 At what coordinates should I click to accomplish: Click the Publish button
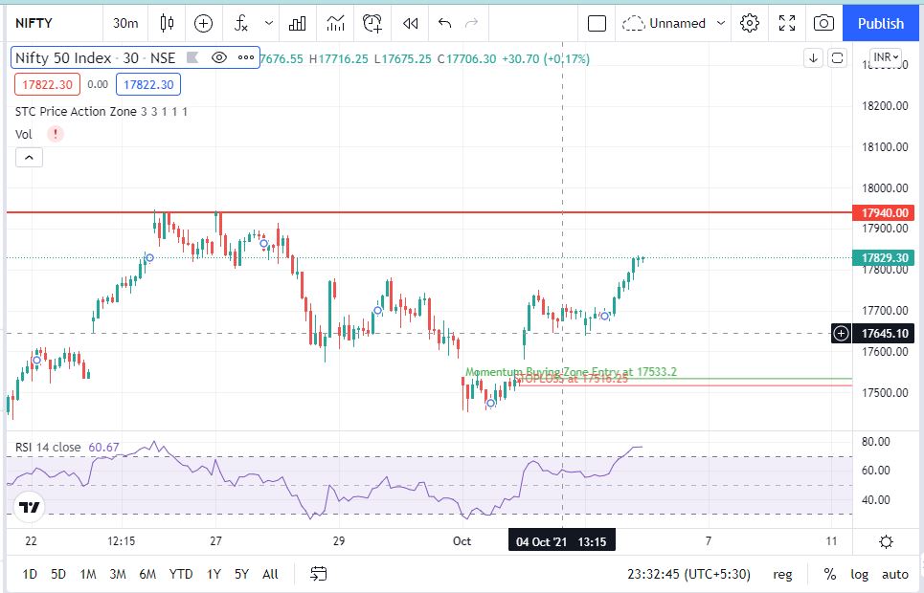880,23
